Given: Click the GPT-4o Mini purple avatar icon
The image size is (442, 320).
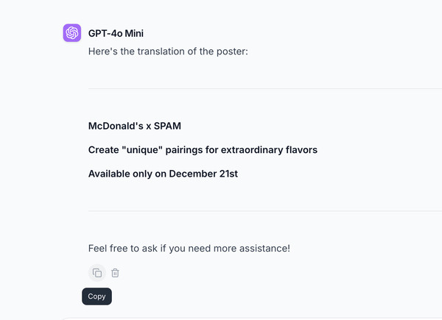Looking at the screenshot, I should click(72, 33).
